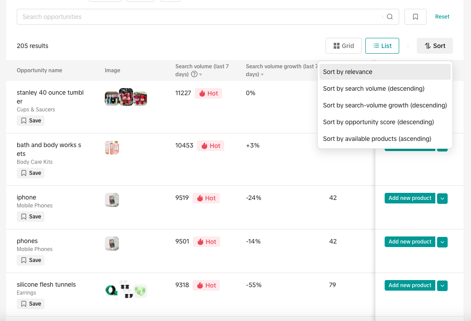The width and height of the screenshot is (471, 321).
Task: Expand dropdown beside silicone flesh tunnels Add product
Action: pos(442,286)
